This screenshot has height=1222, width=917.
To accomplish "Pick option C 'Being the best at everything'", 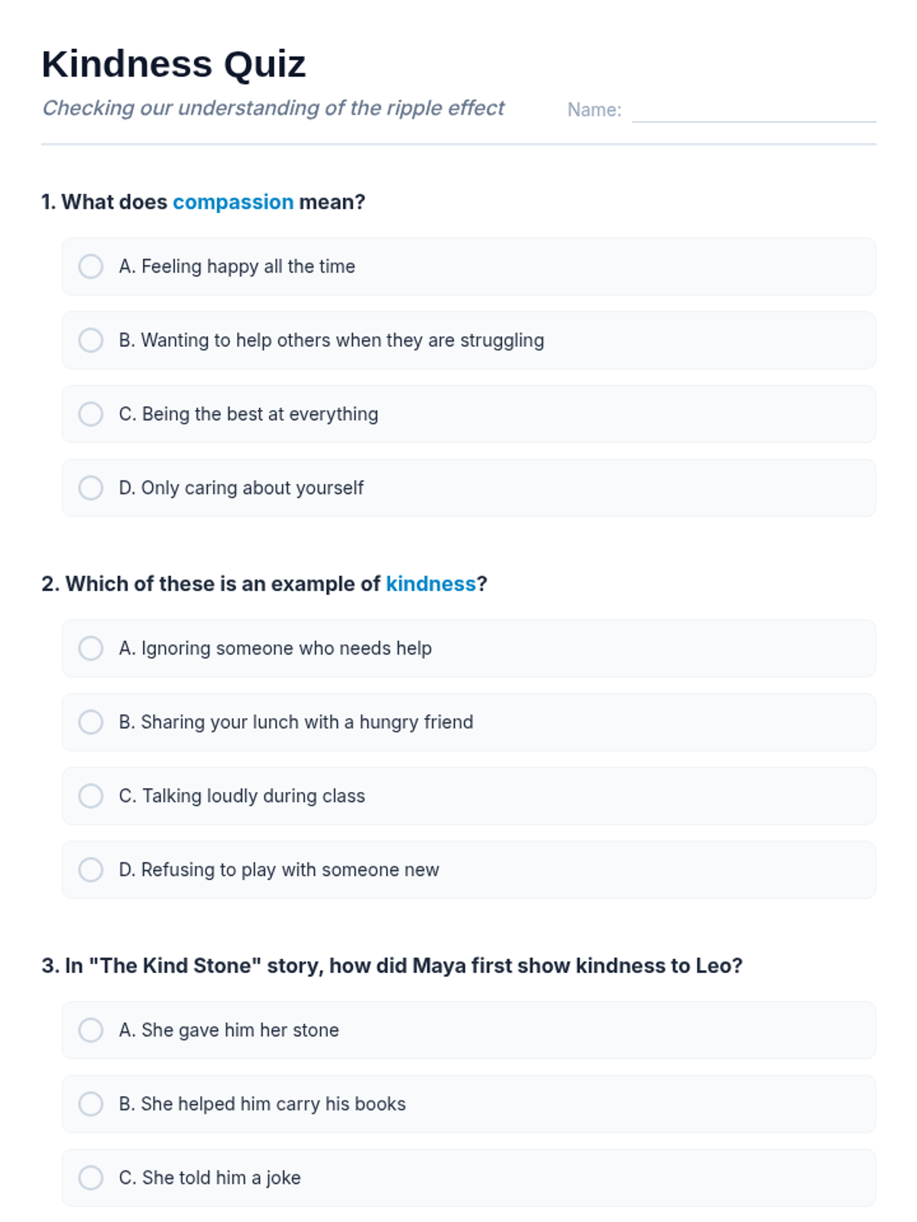I will [91, 414].
